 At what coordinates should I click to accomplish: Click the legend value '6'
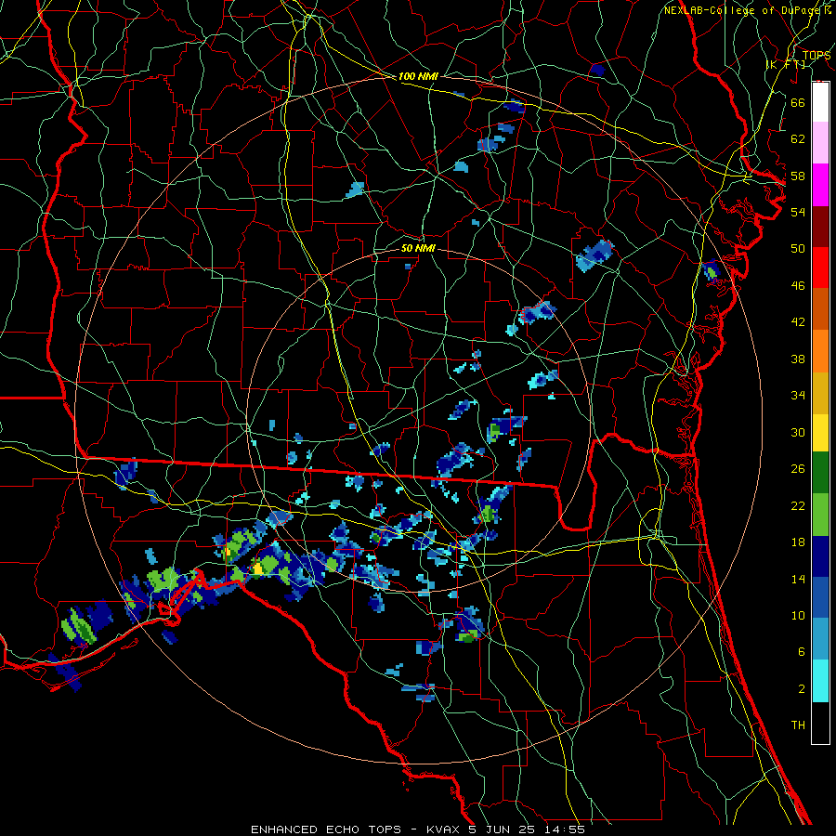click(x=801, y=652)
